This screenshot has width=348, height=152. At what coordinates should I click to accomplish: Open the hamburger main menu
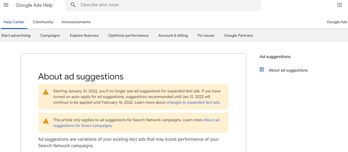click(x=6, y=5)
